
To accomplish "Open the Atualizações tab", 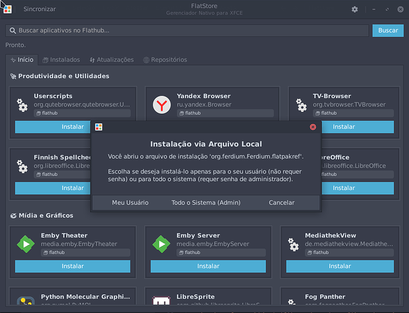I will pos(112,59).
